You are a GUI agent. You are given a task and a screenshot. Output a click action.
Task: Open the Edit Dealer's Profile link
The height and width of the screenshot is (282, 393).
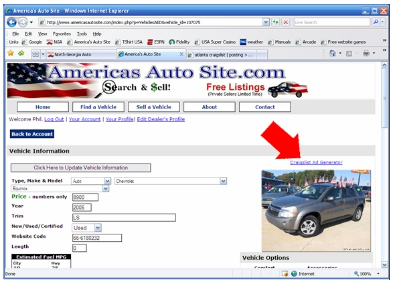click(161, 119)
